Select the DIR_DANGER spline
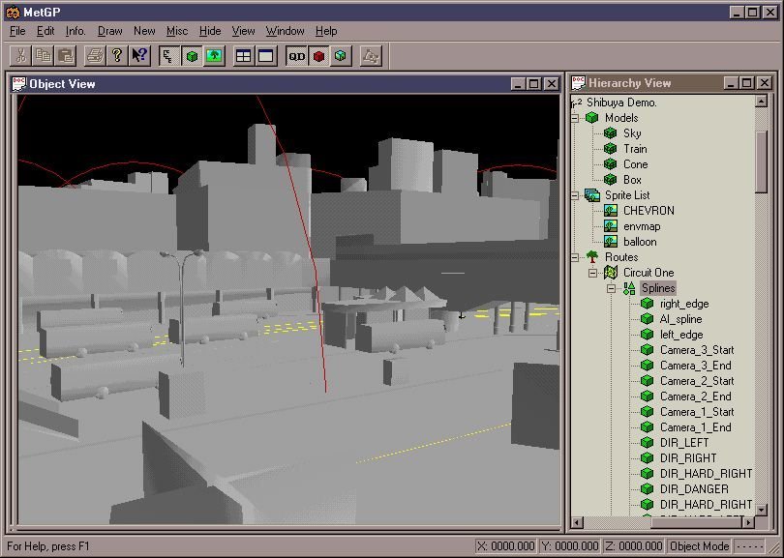This screenshot has width=784, height=558. pos(694,489)
